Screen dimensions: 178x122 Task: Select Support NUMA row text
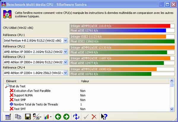(x=23, y=95)
